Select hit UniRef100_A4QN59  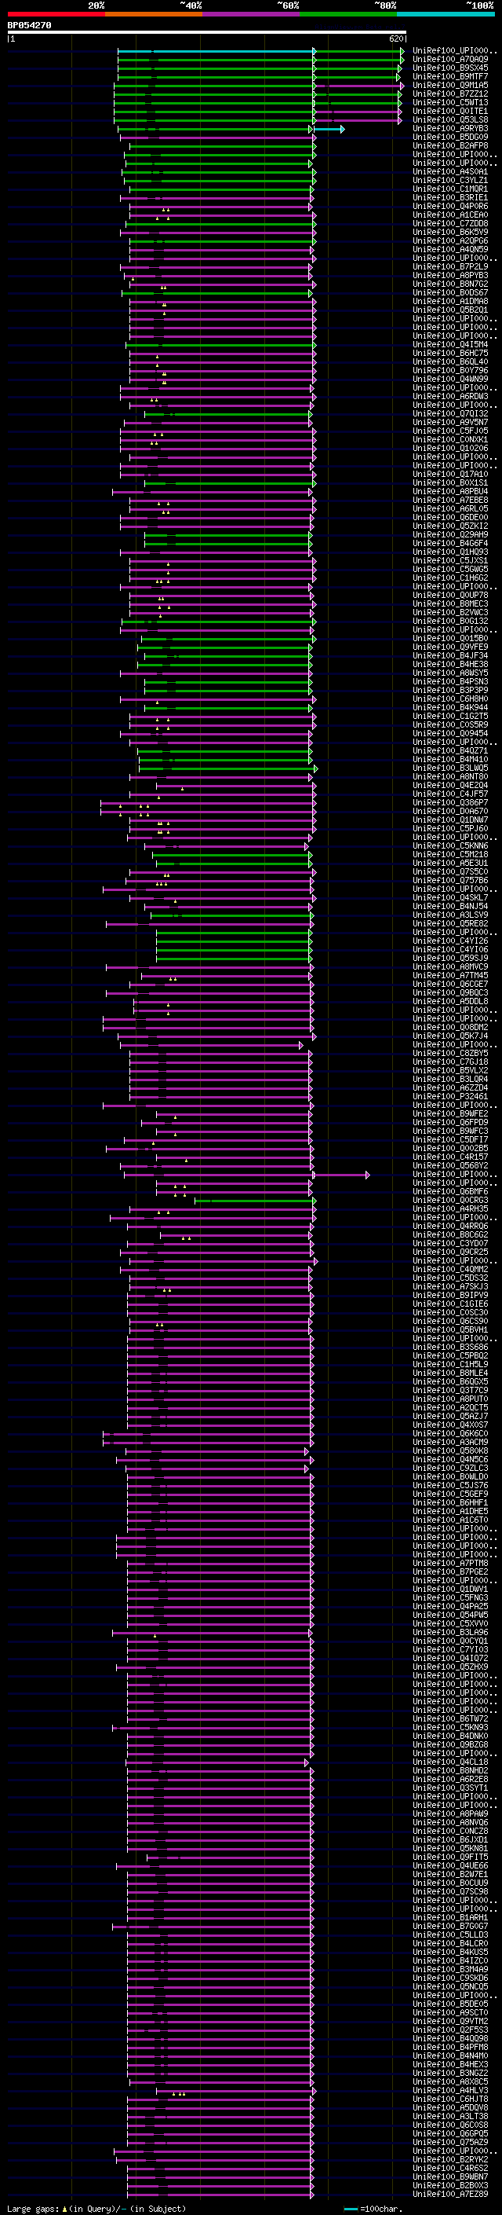450,249
